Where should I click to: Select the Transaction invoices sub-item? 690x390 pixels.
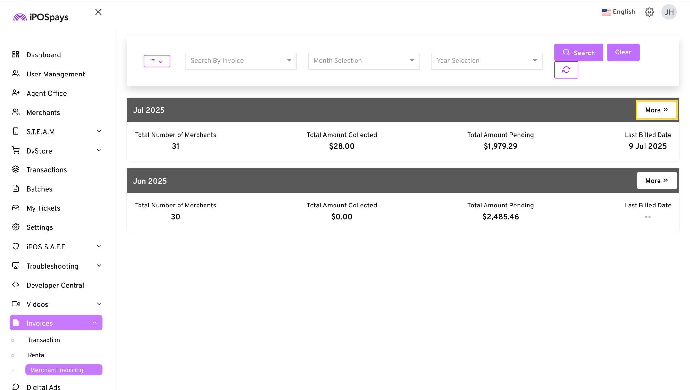coord(44,340)
